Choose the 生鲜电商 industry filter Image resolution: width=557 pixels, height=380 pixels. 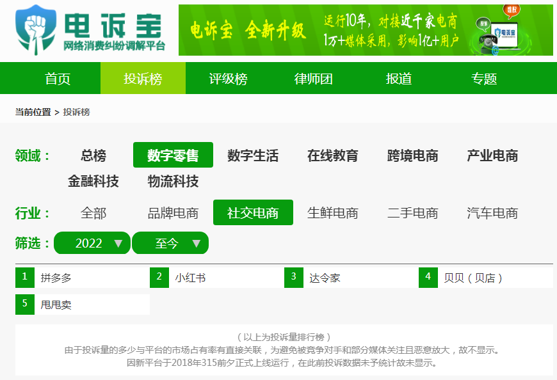(333, 213)
